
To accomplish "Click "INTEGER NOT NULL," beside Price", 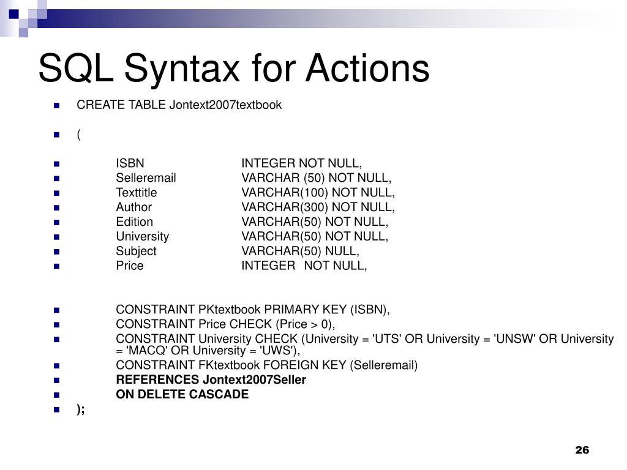I will 304,266.
